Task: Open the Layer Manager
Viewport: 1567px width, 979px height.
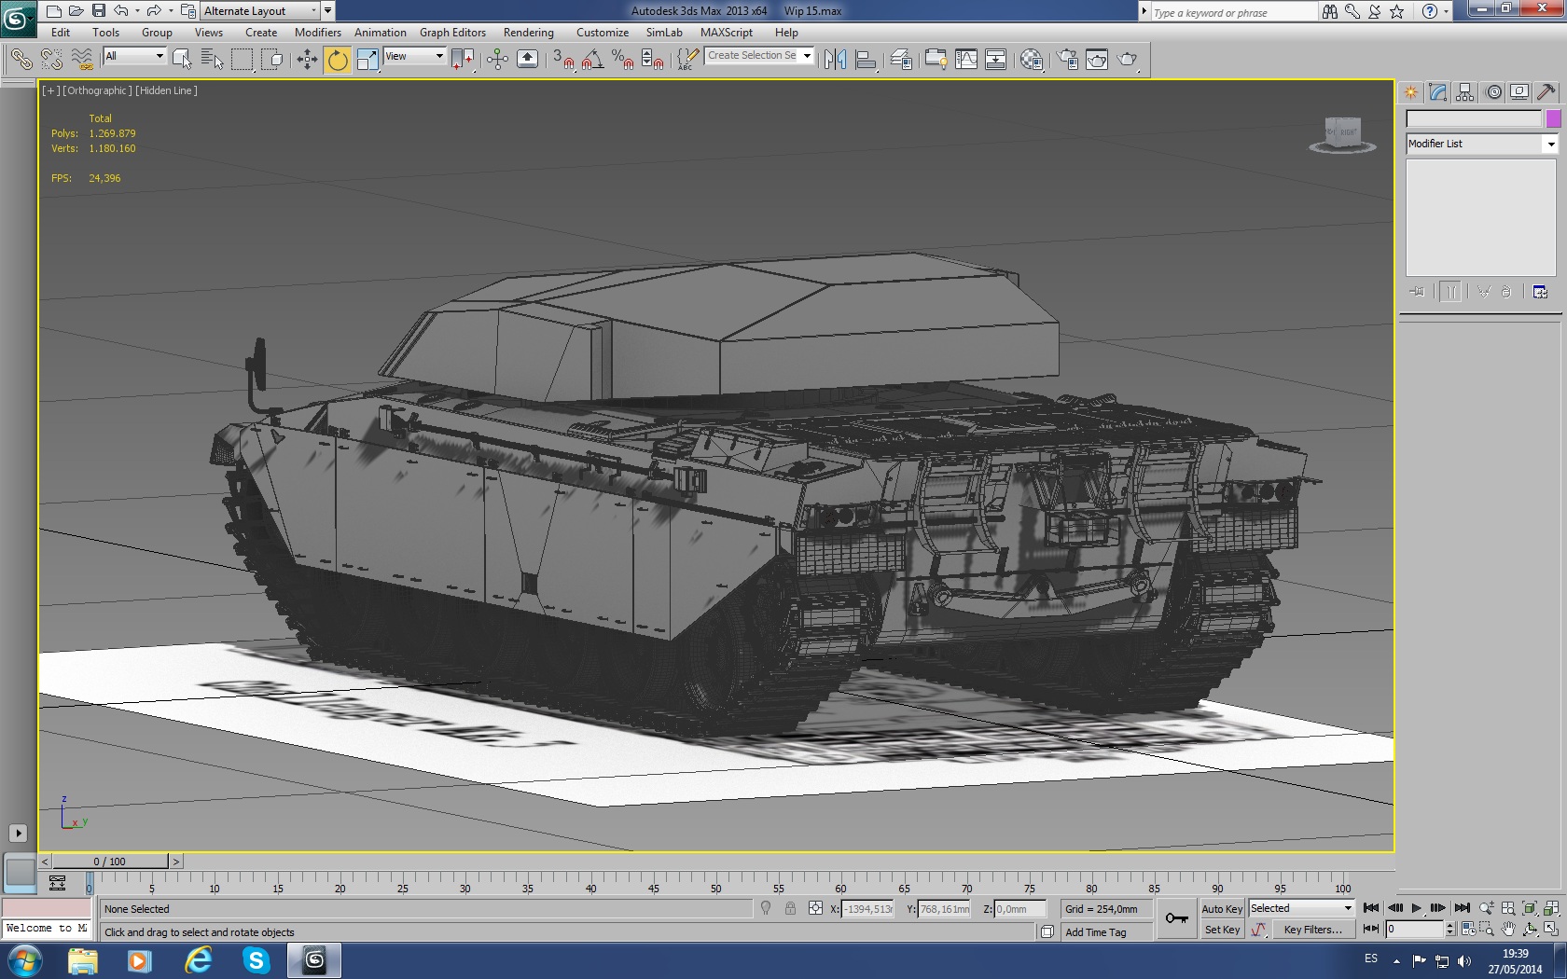Action: coord(901,60)
